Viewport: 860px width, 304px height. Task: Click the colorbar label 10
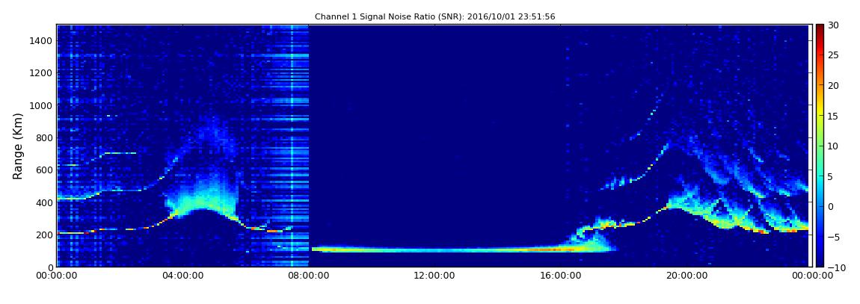(x=834, y=146)
